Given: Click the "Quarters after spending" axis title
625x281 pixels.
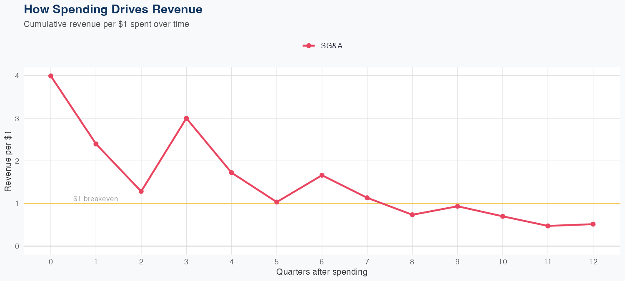Looking at the screenshot, I should [x=322, y=272].
